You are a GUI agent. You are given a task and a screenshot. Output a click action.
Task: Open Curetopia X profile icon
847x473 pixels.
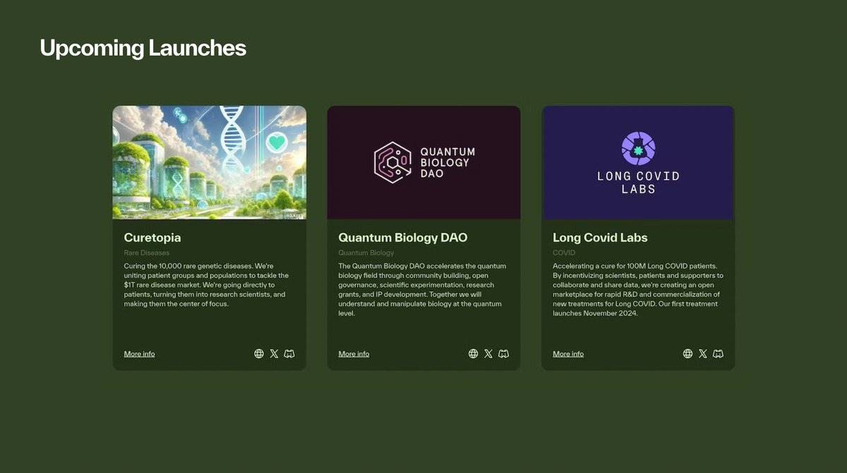(x=274, y=354)
